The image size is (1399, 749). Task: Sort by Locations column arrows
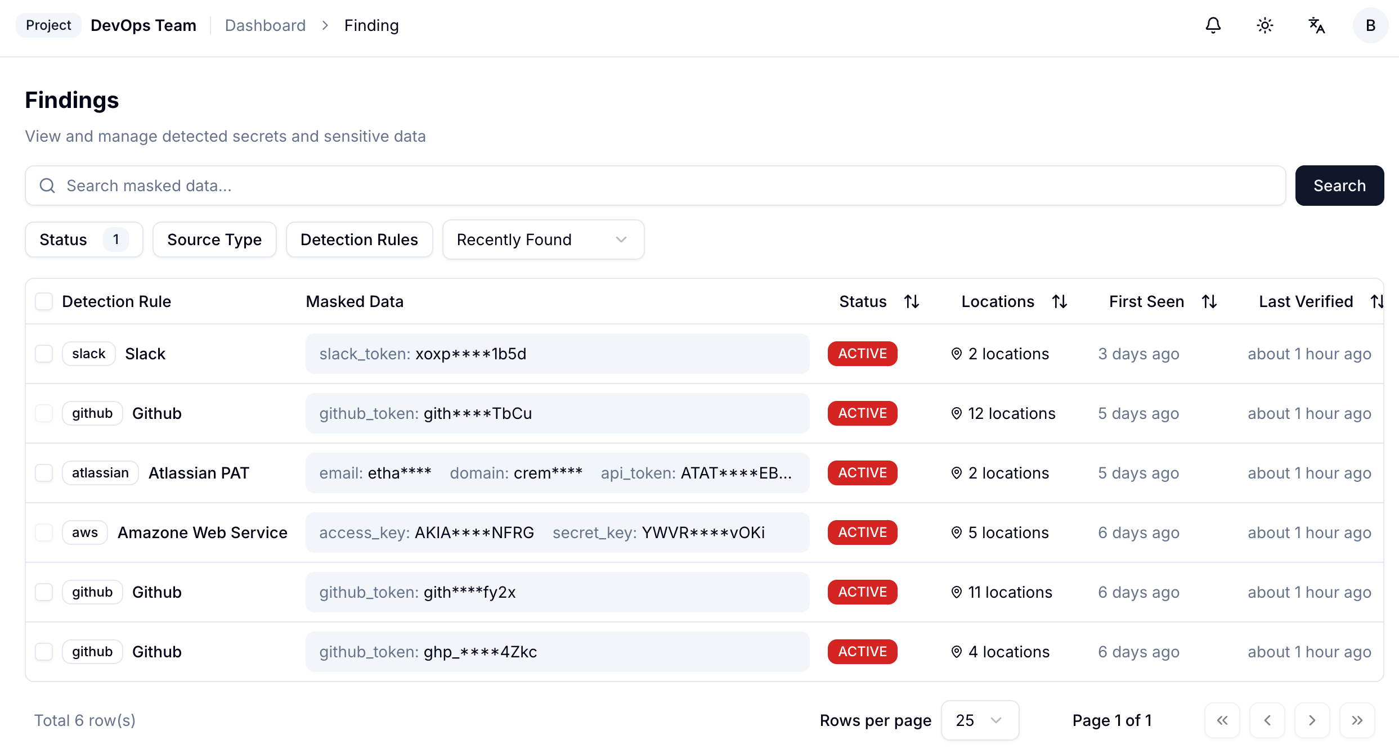point(1060,301)
